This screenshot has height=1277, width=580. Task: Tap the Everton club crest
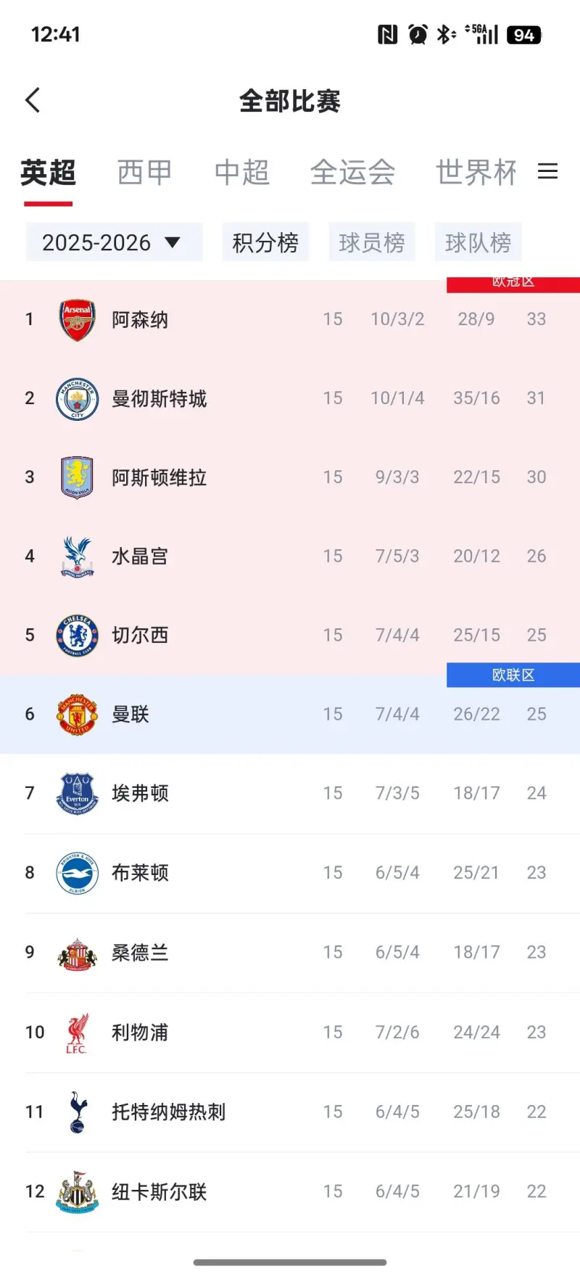(x=77, y=794)
